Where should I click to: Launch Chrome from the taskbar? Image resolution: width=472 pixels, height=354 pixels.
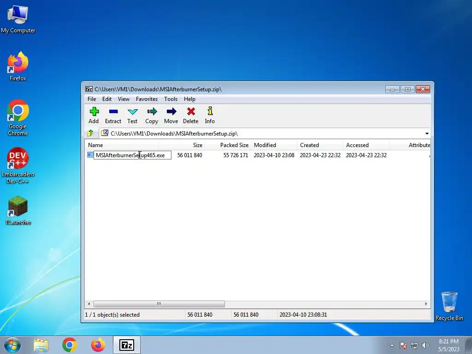tap(70, 345)
